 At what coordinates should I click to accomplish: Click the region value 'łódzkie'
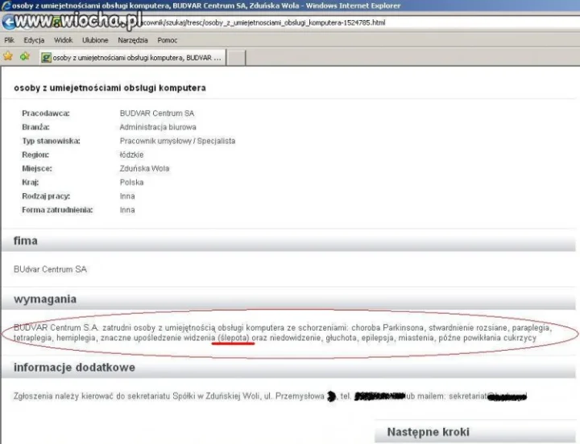[x=131, y=154]
